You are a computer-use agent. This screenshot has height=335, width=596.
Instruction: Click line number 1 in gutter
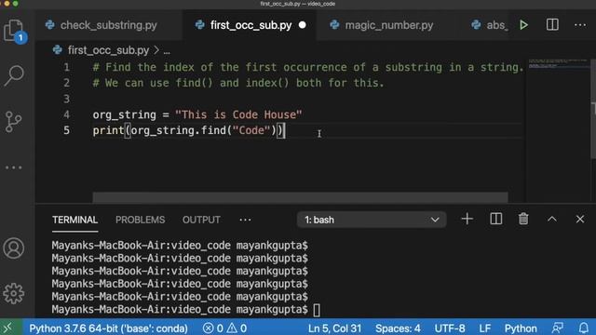click(x=66, y=67)
